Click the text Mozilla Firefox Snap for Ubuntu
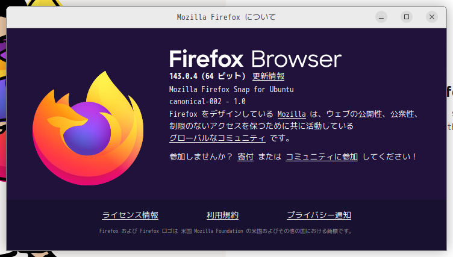The height and width of the screenshot is (257, 453). click(x=231, y=90)
